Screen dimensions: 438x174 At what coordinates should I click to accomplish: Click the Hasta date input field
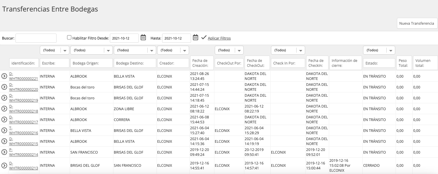[x=177, y=38]
